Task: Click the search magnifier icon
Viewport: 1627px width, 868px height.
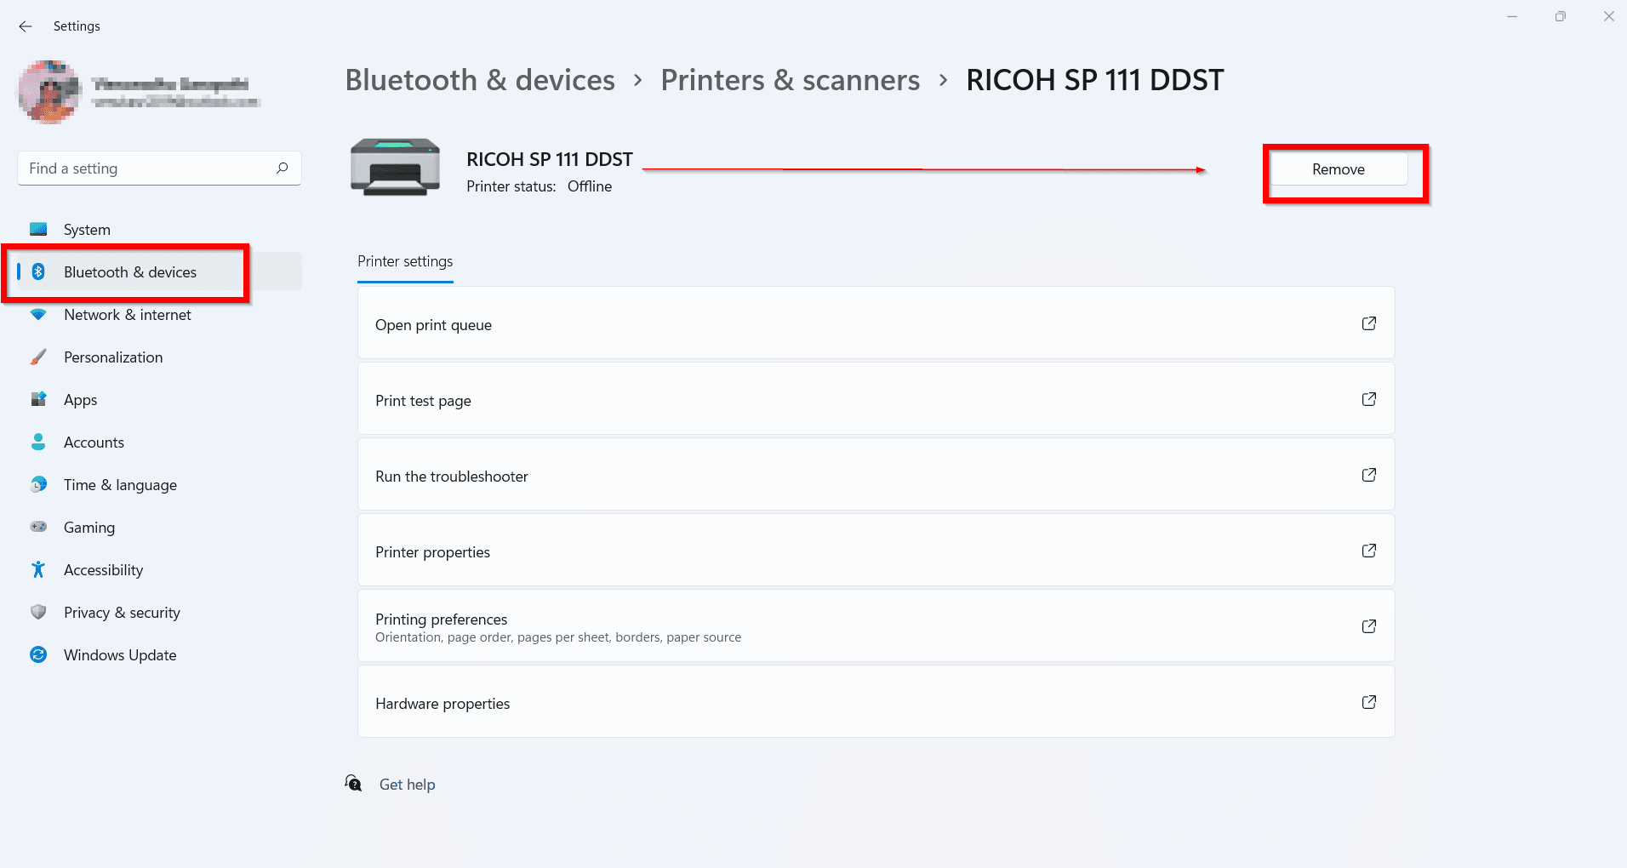Action: tap(282, 168)
